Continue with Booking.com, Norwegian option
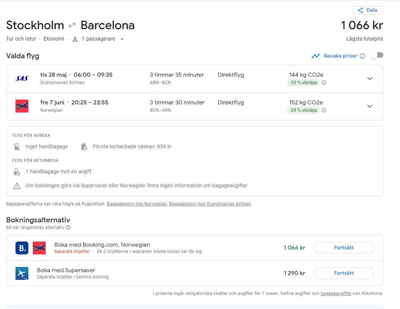The width and height of the screenshot is (400, 309). click(x=344, y=248)
